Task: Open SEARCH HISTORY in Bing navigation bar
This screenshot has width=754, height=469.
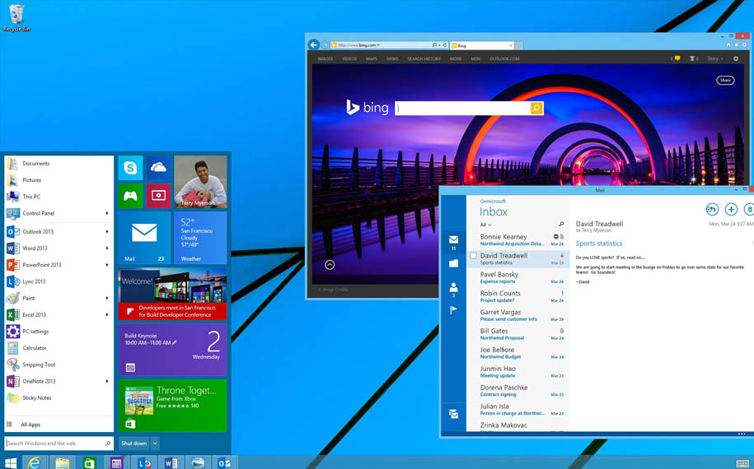Action: (x=424, y=59)
